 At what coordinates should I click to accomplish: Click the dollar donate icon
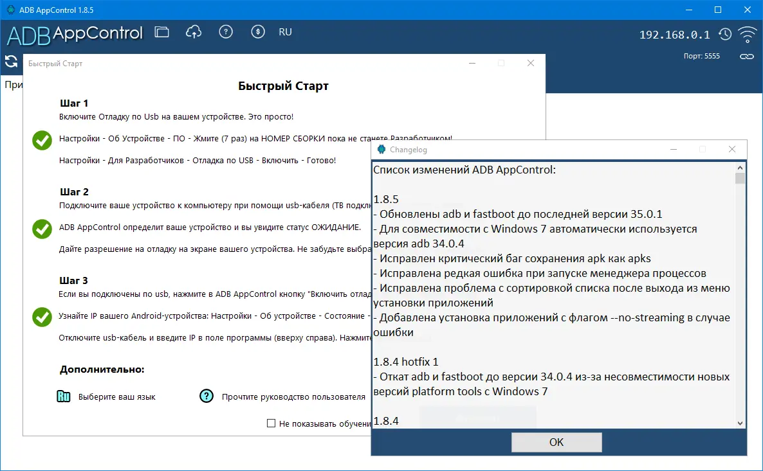pyautogui.click(x=258, y=32)
